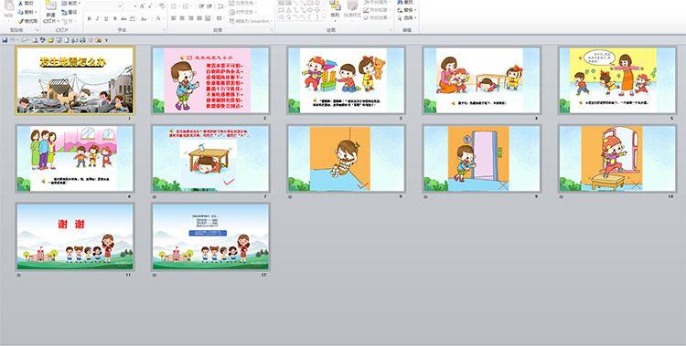Toggle bold formatting button
686x346 pixels.
click(x=90, y=19)
